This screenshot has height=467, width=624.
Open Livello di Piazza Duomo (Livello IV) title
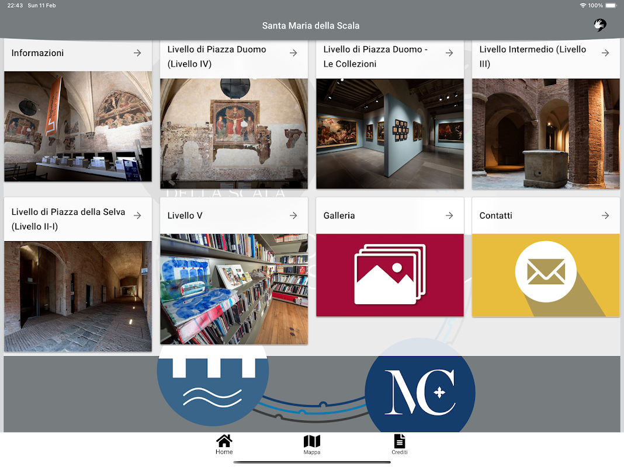pos(217,57)
